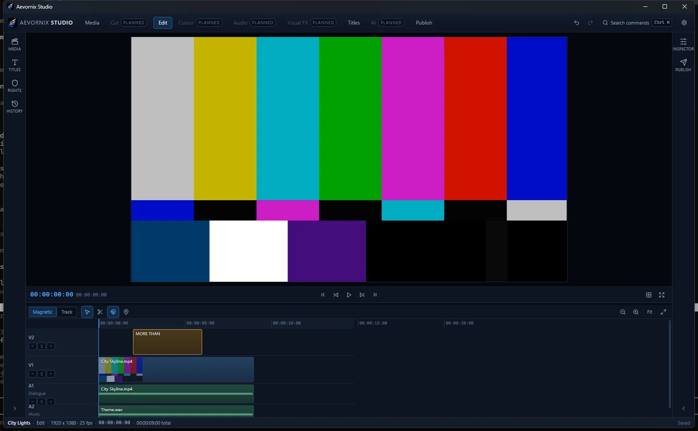
Task: Toggle V2 track visibility
Action: (32, 346)
